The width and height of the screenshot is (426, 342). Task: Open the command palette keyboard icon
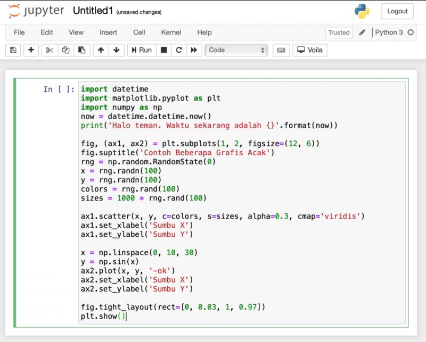(281, 50)
